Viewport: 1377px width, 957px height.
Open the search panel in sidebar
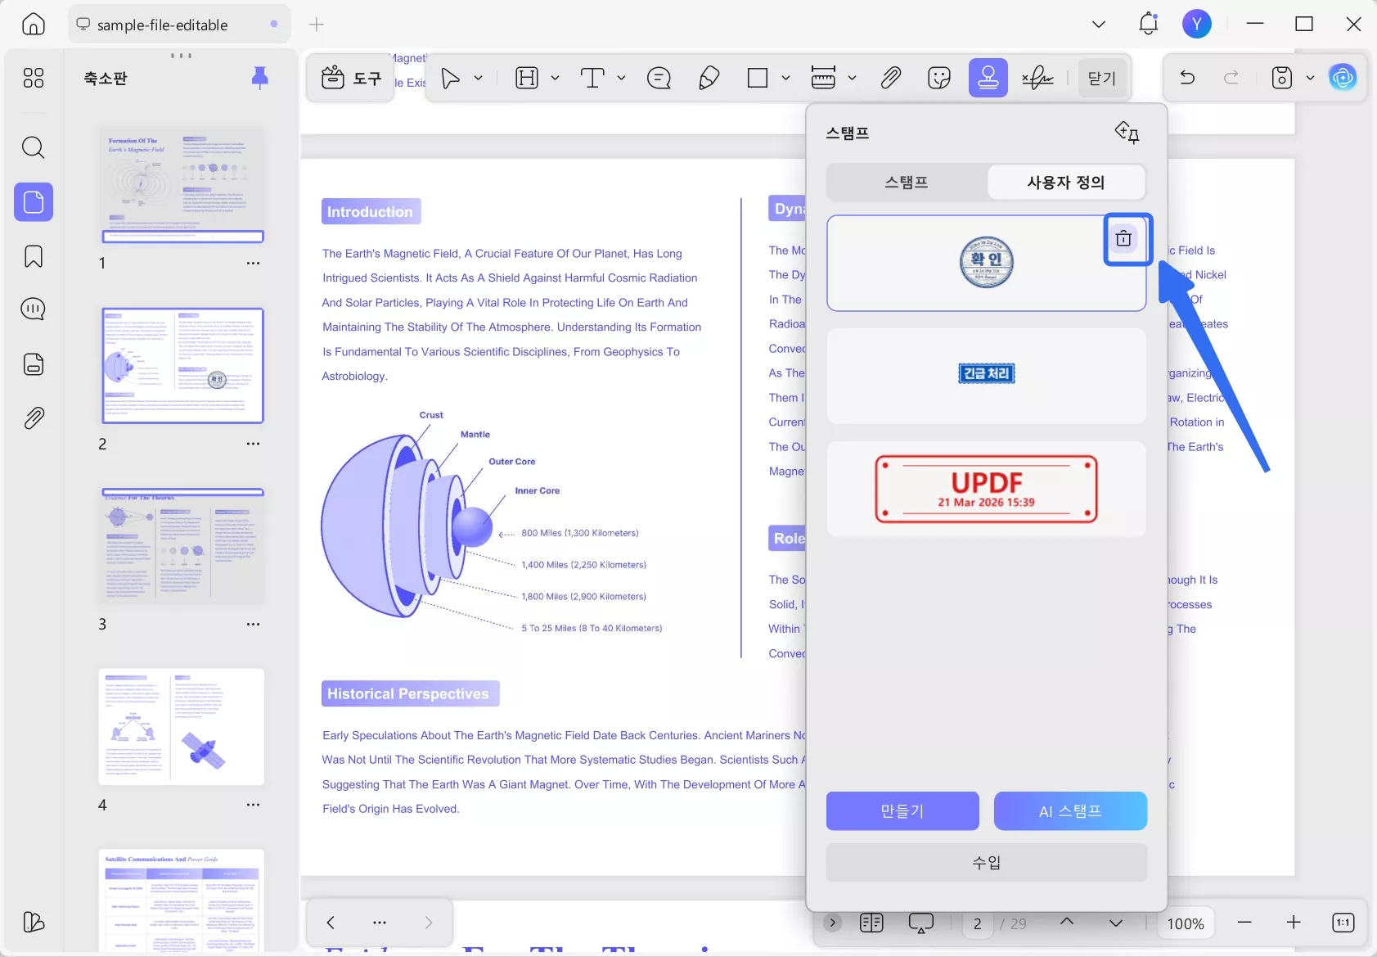pyautogui.click(x=34, y=147)
